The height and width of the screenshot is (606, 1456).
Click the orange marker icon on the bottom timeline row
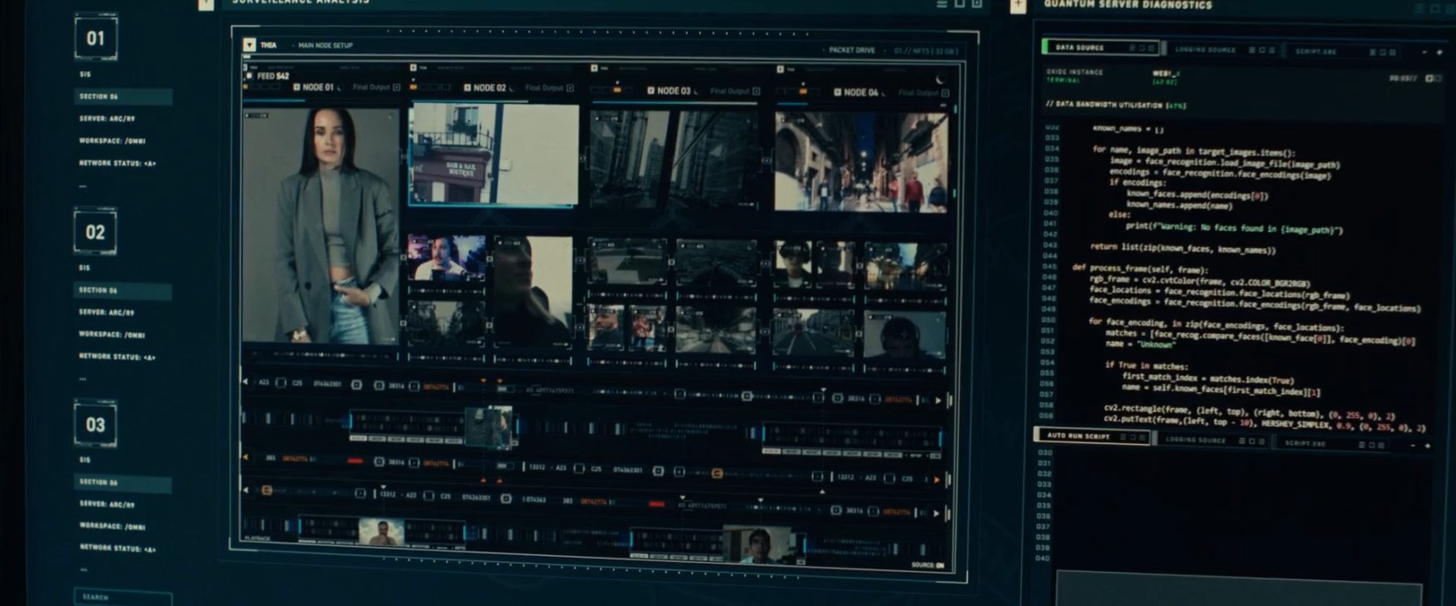click(x=267, y=490)
